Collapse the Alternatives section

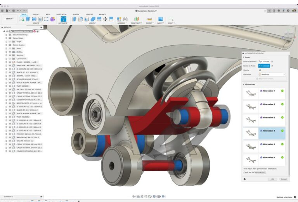(244, 84)
